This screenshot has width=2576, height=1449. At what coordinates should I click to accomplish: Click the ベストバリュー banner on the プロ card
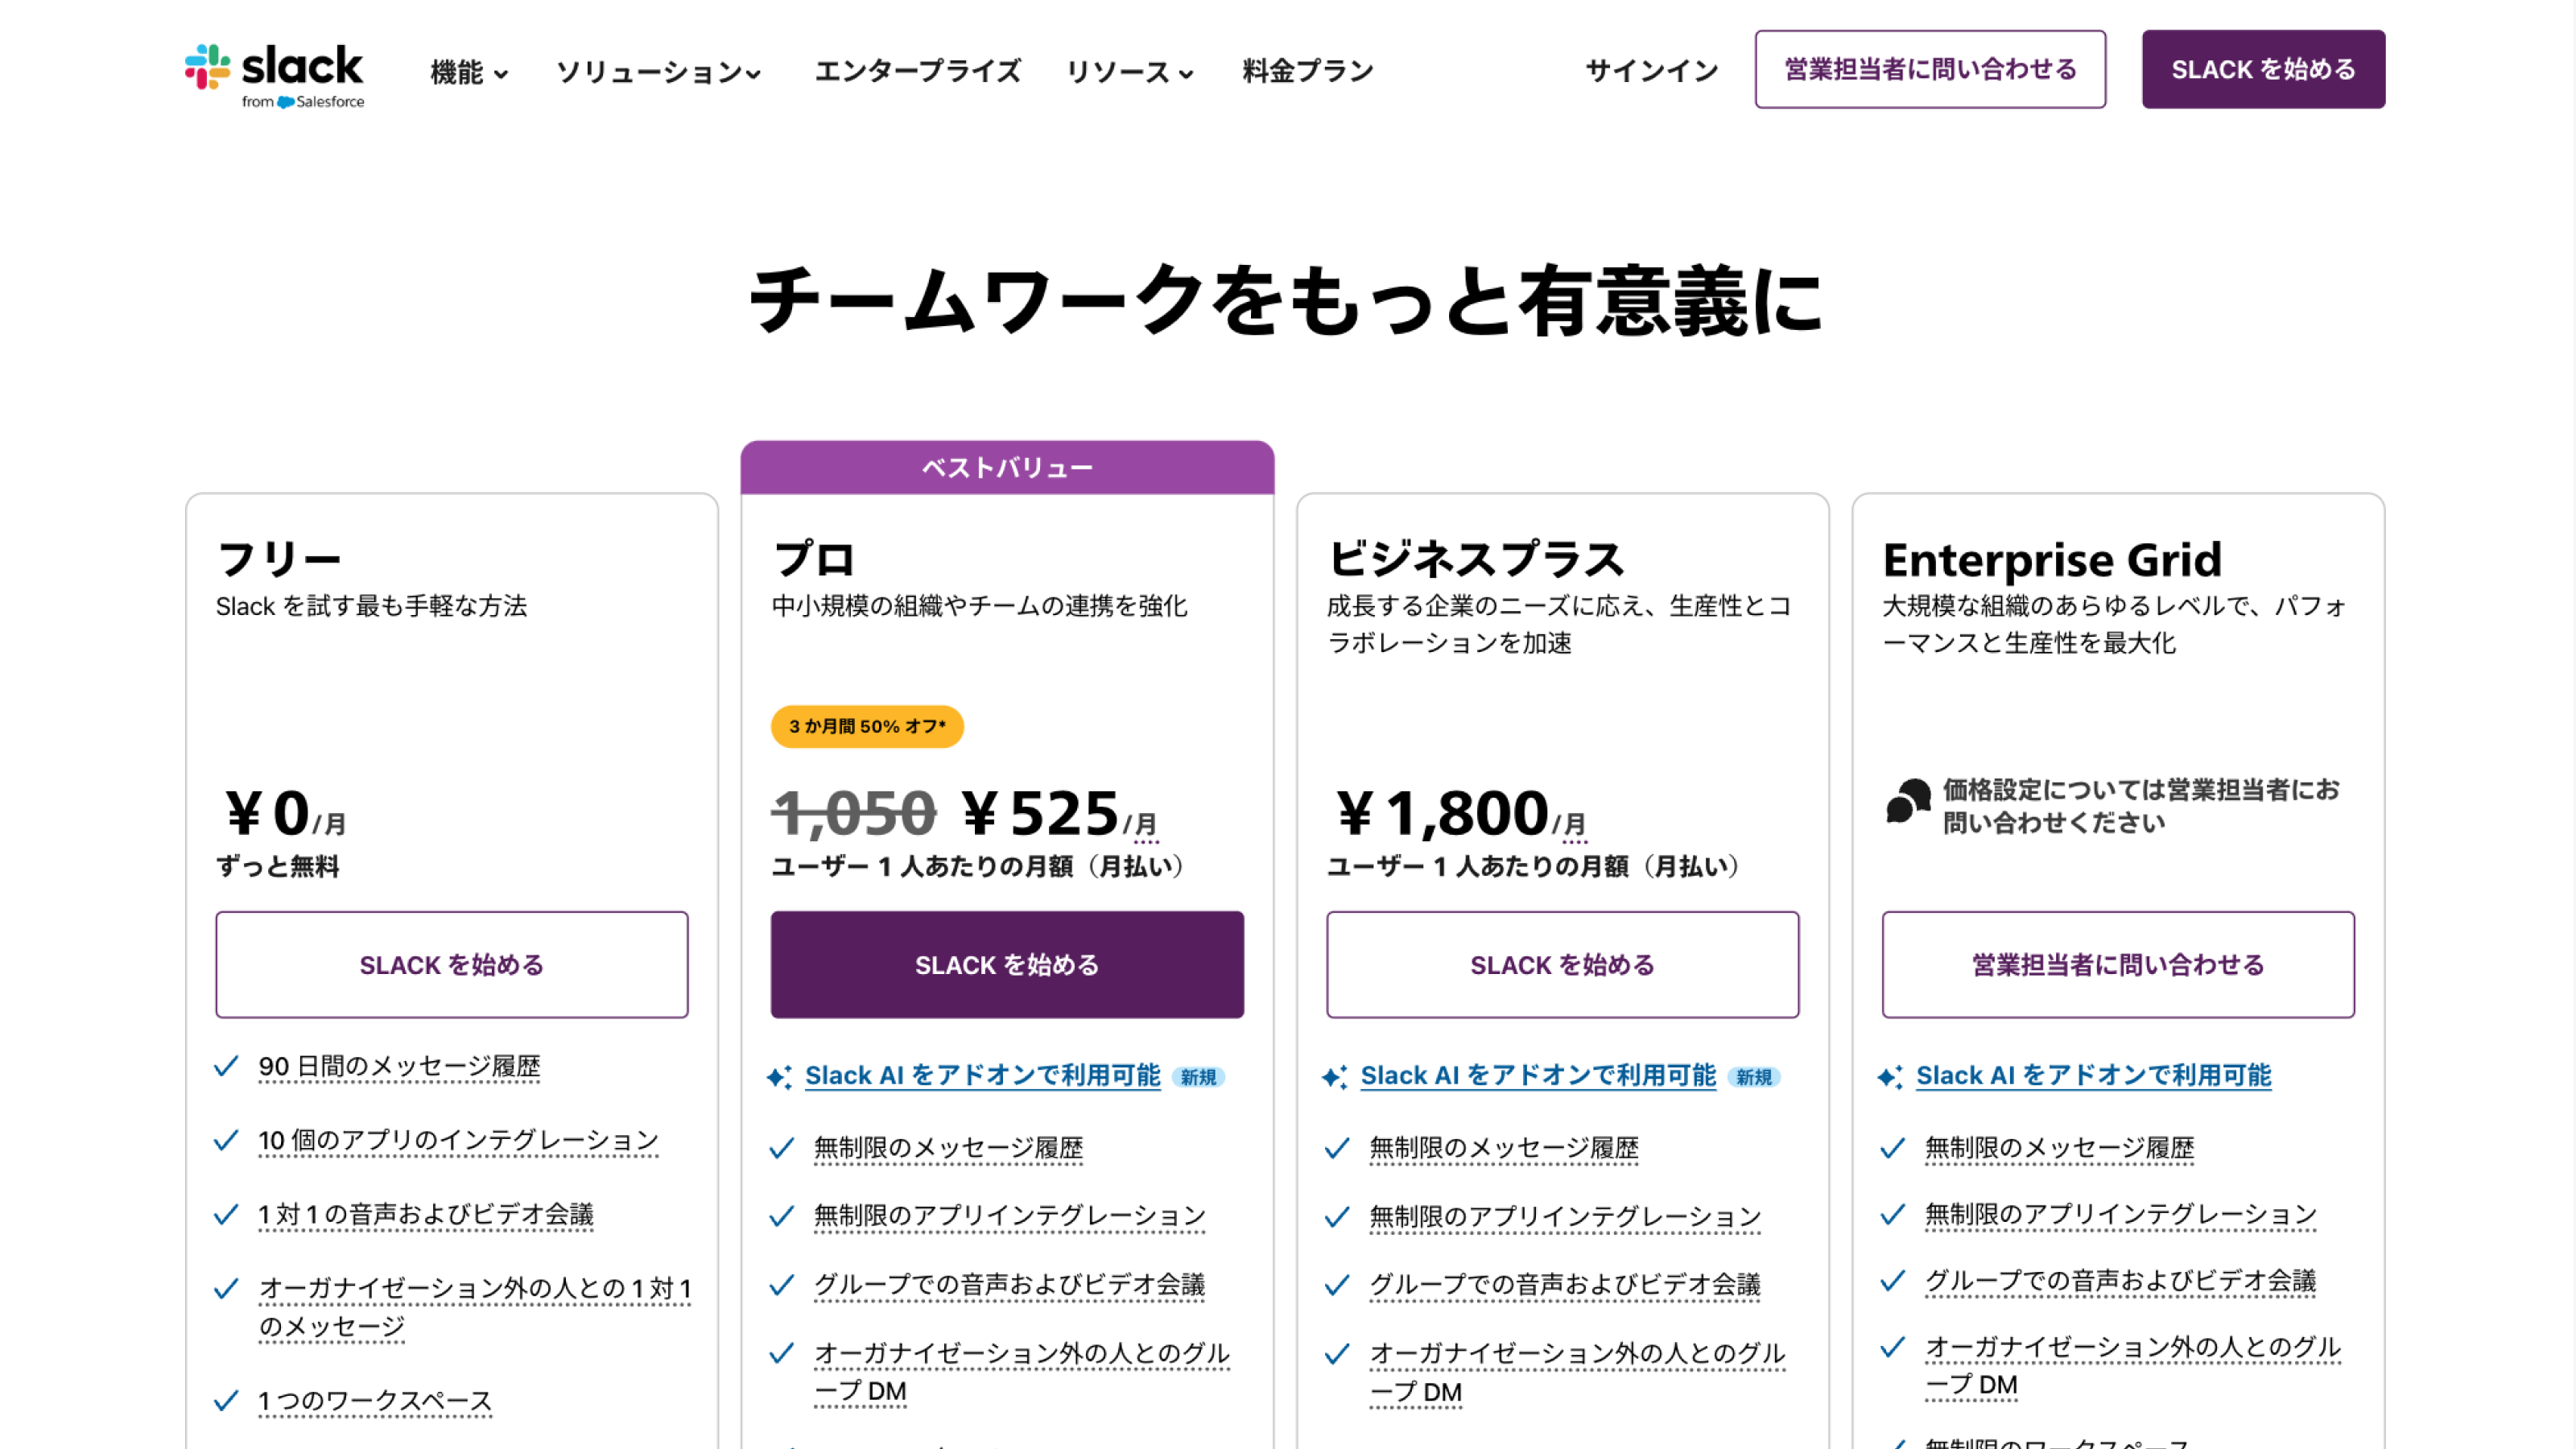(x=1007, y=467)
